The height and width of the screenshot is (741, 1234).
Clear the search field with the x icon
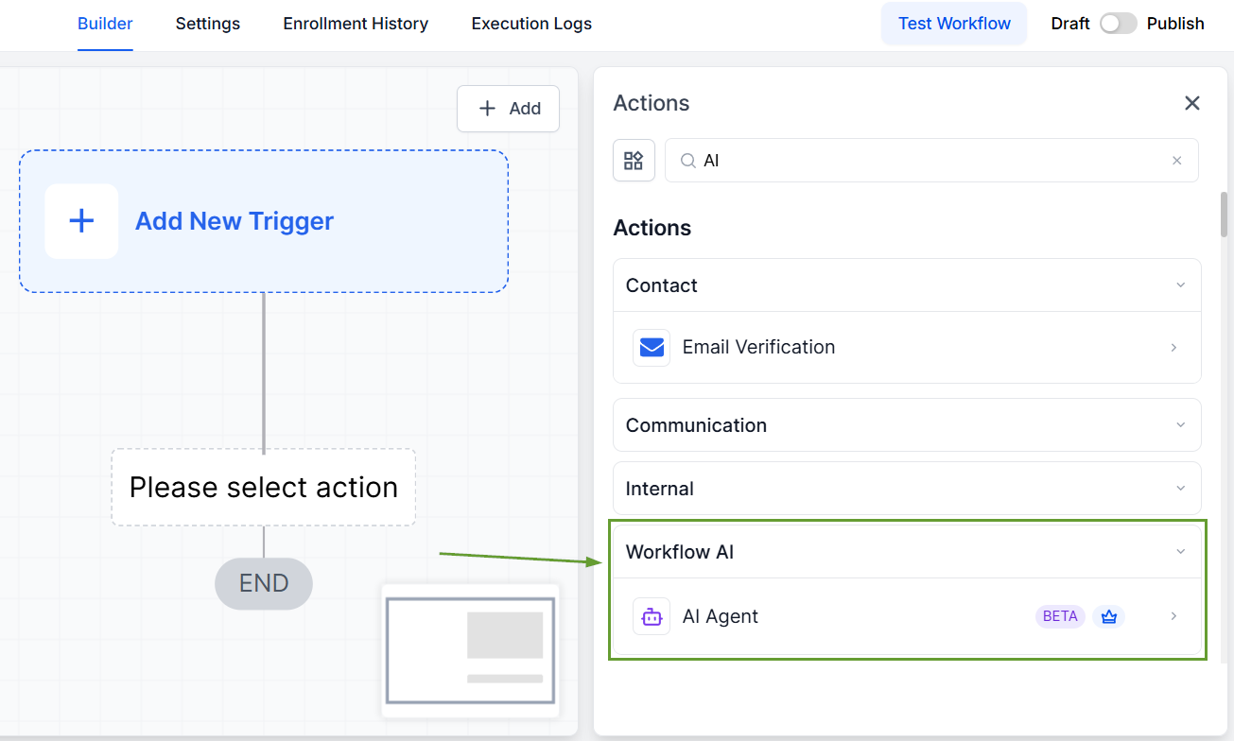pos(1177,161)
